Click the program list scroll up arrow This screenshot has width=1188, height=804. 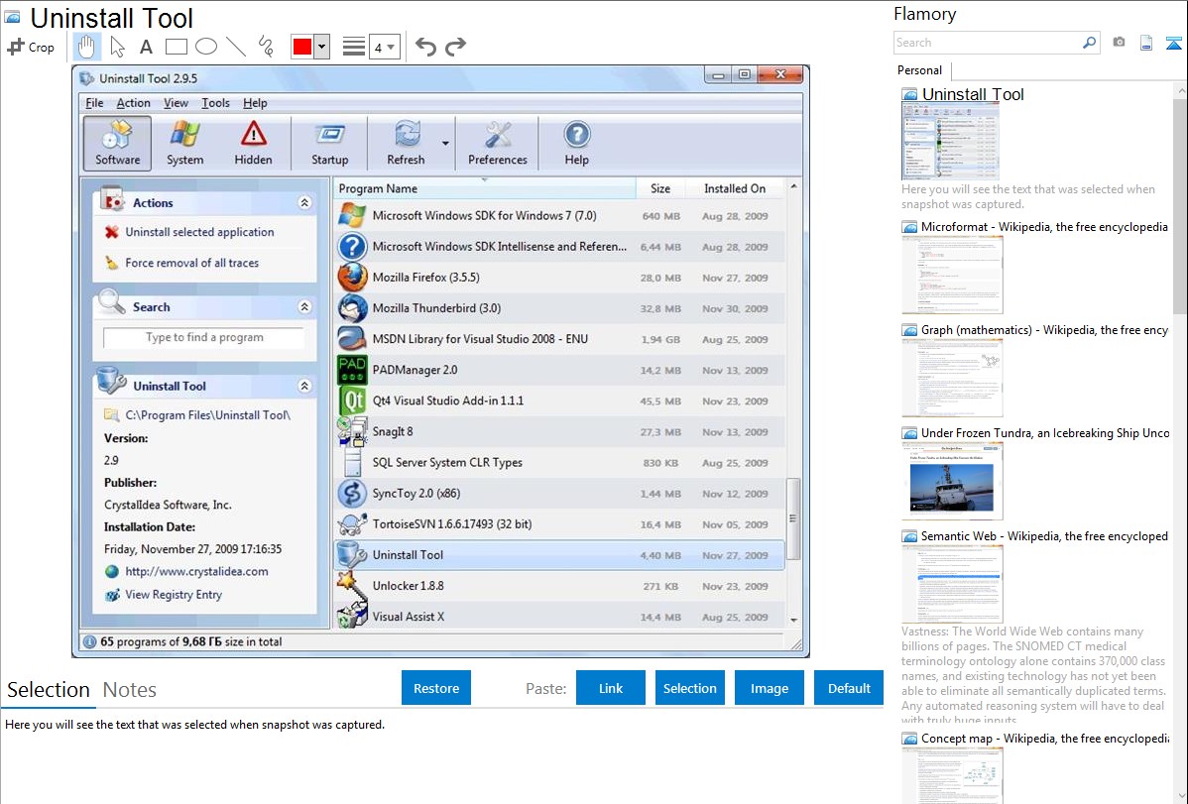click(x=793, y=186)
